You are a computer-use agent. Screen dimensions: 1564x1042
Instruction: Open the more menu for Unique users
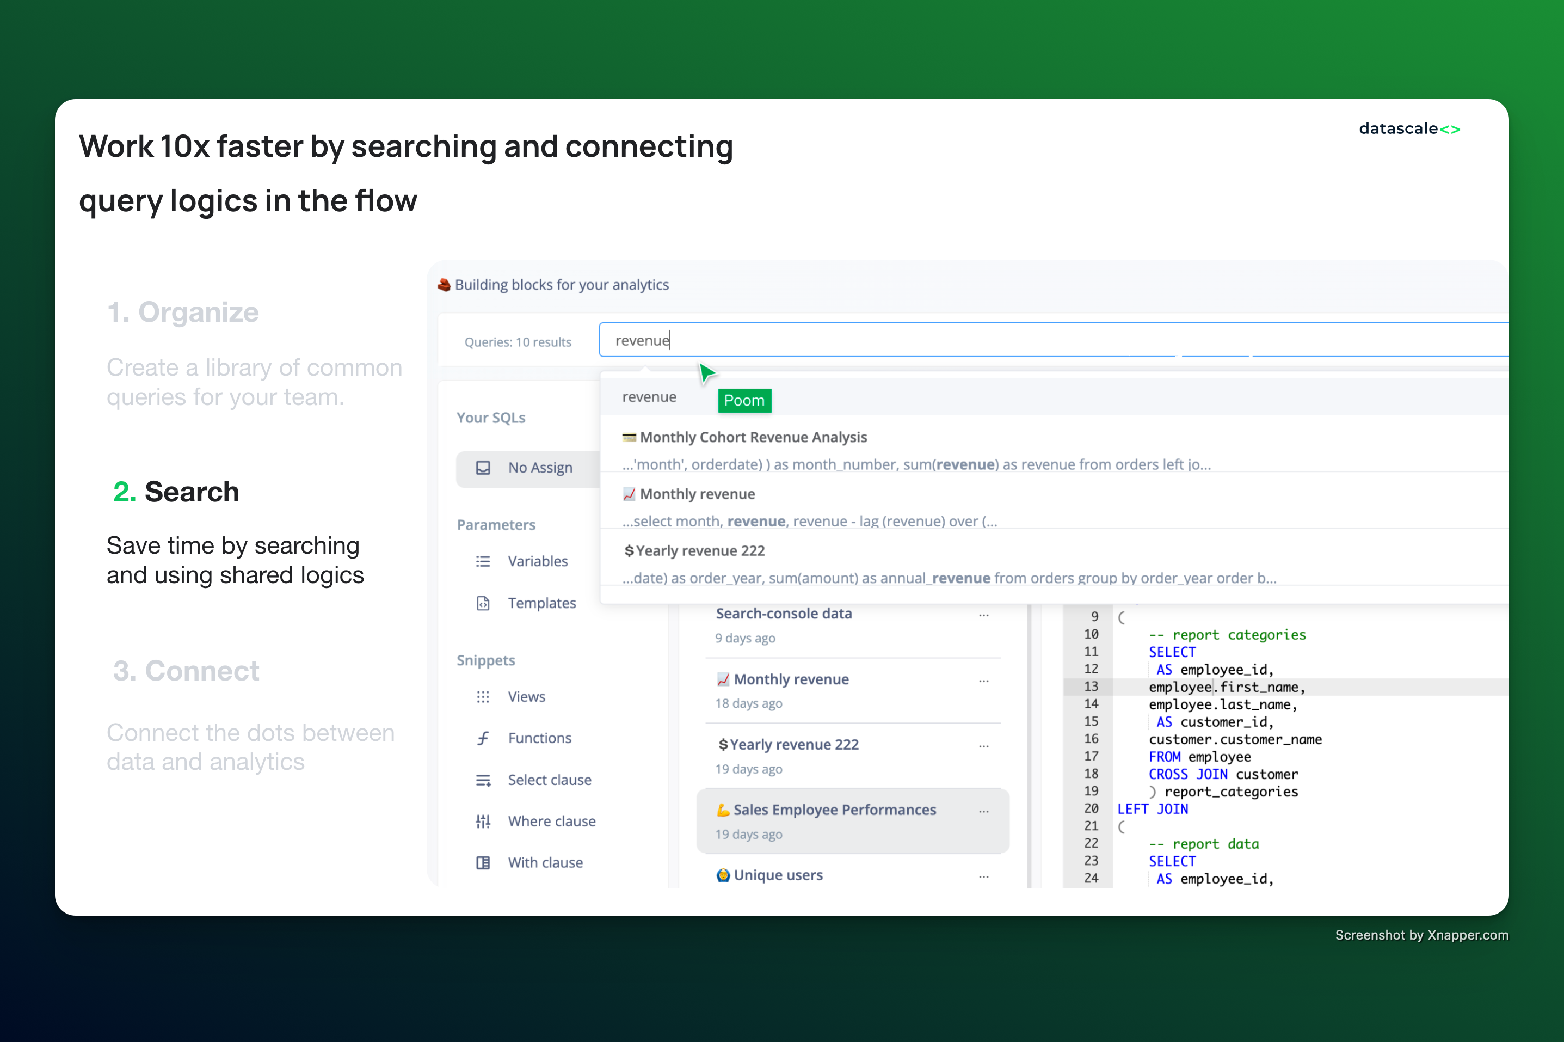coord(983,876)
